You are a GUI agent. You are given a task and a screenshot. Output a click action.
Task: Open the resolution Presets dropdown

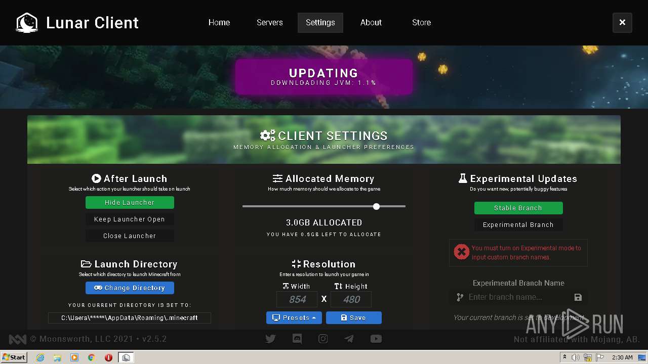tap(295, 317)
